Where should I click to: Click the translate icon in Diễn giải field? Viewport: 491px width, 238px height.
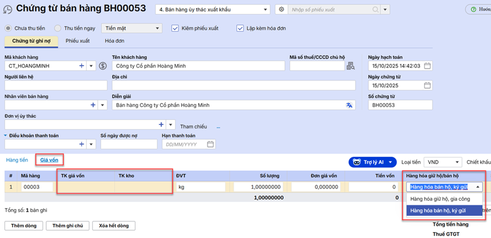click(x=349, y=105)
